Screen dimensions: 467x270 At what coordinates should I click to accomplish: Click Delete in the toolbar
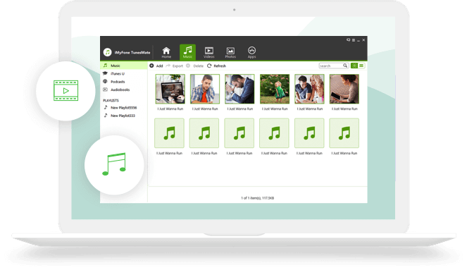tap(195, 66)
